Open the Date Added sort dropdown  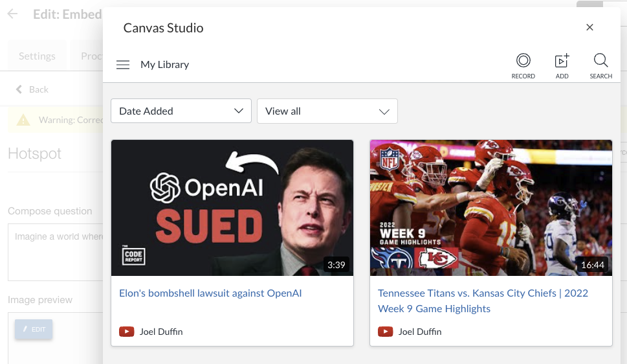[x=181, y=111]
